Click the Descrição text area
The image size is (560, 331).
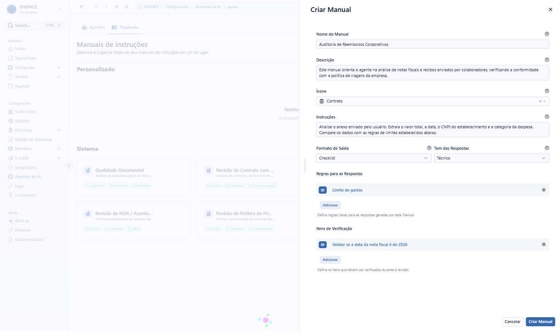432,73
